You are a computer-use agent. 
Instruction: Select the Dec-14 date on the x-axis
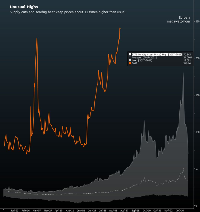pyautogui.click(x=180, y=210)
